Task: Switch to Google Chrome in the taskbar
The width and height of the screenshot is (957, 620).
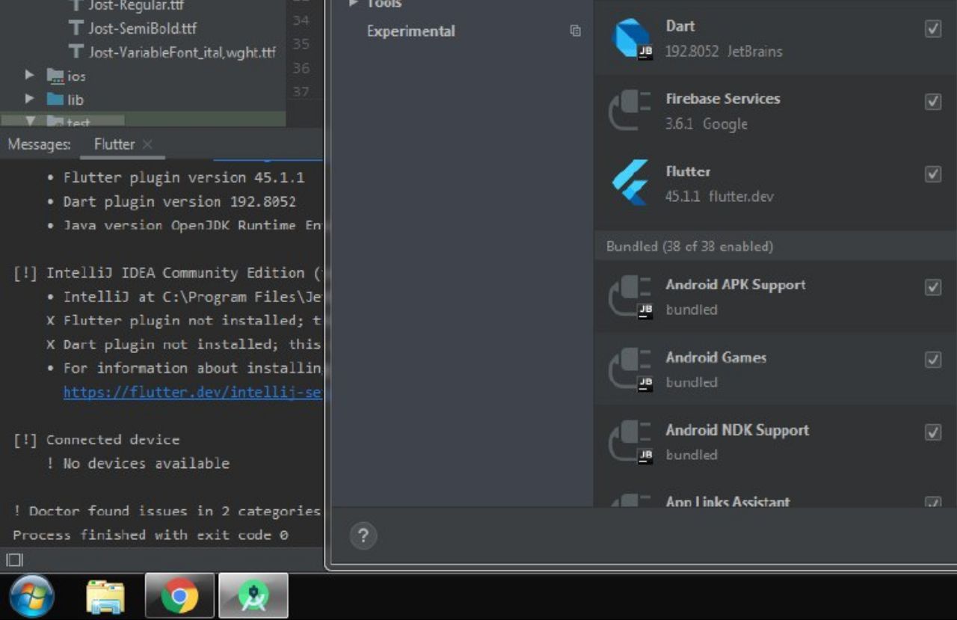Action: click(x=179, y=596)
